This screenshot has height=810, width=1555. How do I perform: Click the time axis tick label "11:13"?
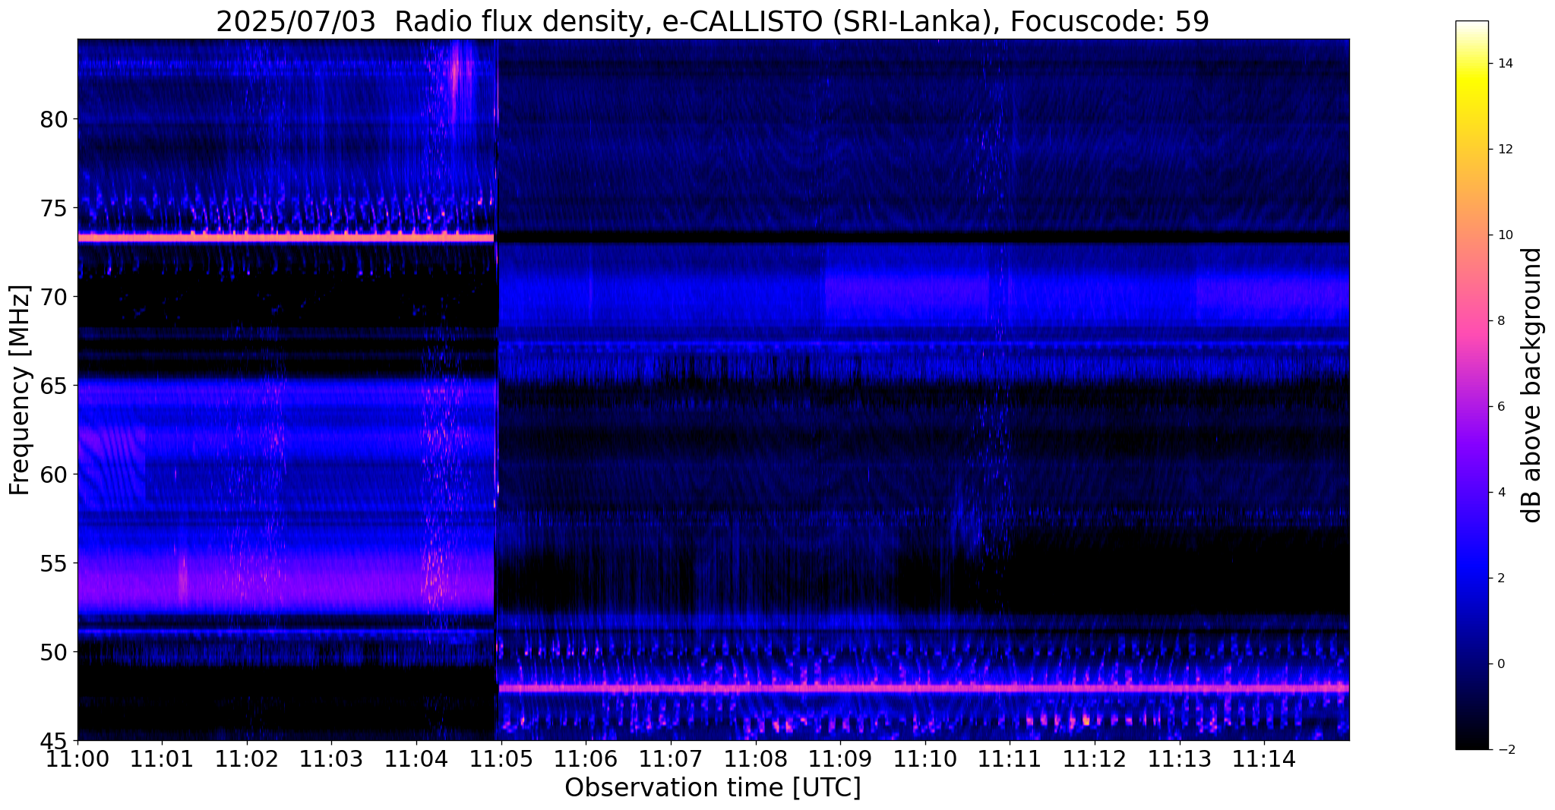tap(1179, 759)
